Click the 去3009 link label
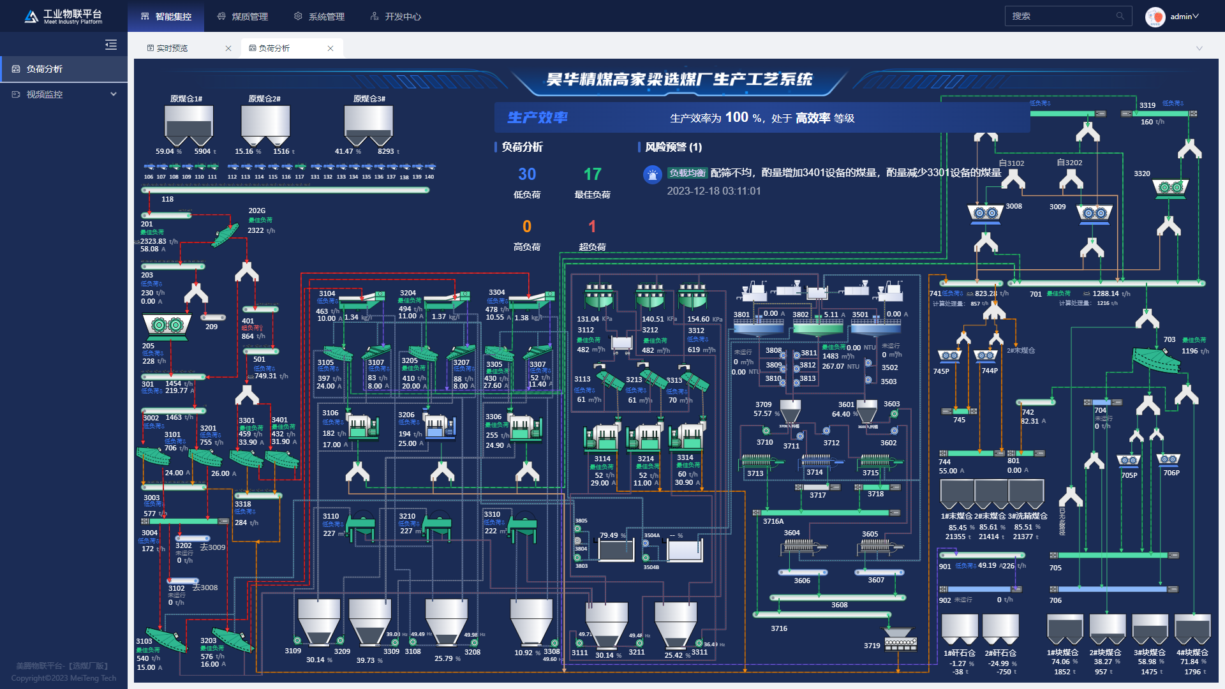This screenshot has height=689, width=1225. [x=212, y=547]
